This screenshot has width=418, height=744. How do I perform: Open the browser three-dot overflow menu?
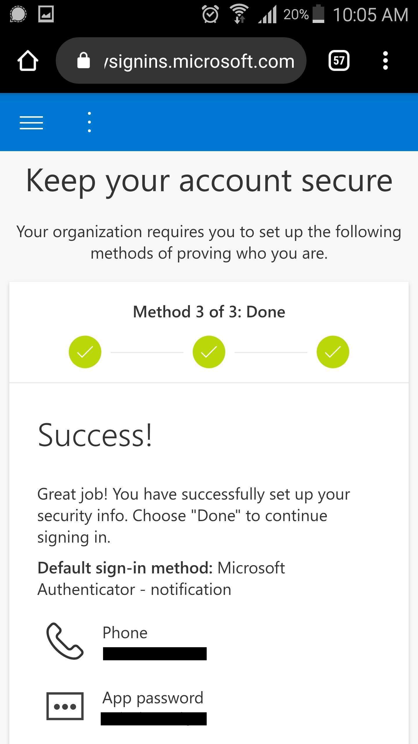tap(385, 60)
